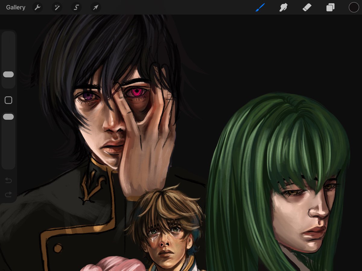362x271 pixels.
Task: Tap the square modify button between the sliders
Action: [8, 100]
